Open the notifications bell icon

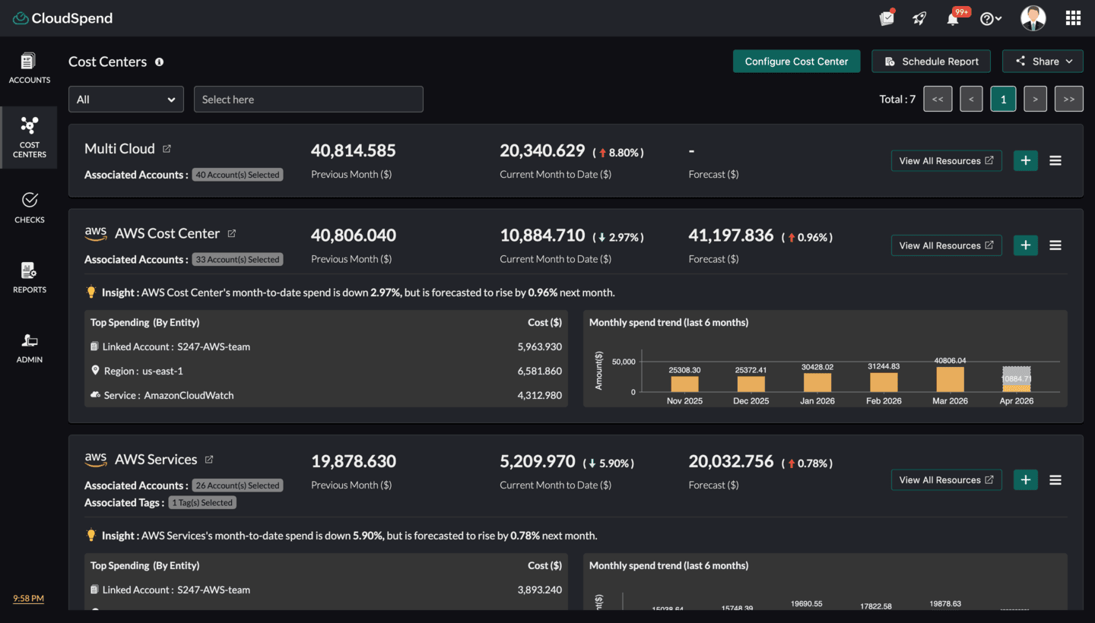pos(953,19)
